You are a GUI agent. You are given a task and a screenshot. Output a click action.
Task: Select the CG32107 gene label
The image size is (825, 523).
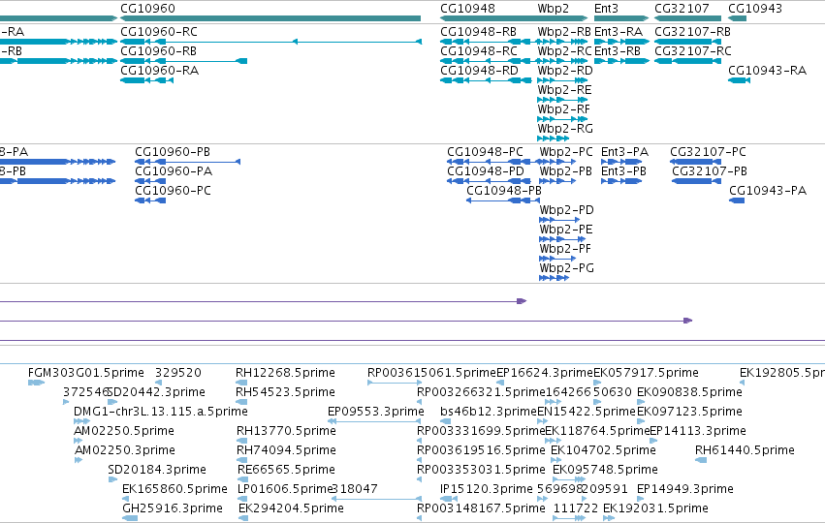682,9
